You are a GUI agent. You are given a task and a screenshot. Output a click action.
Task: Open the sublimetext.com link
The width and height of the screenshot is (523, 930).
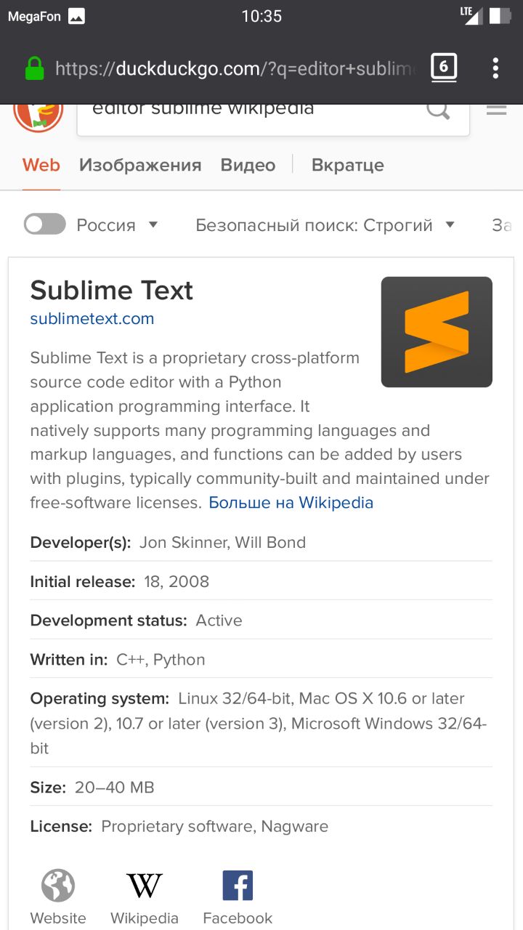pyautogui.click(x=92, y=318)
